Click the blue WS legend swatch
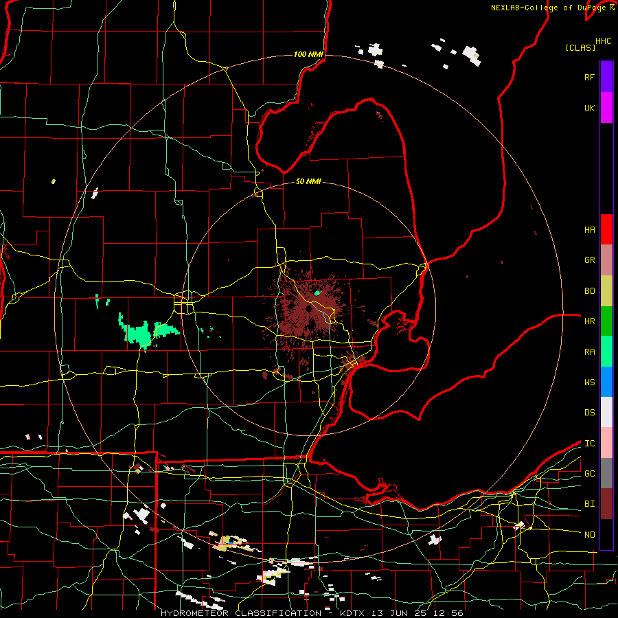The image size is (618, 618). pos(606,382)
